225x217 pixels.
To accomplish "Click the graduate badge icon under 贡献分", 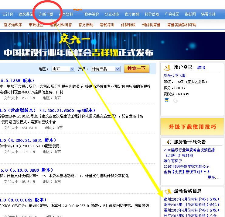I will click(x=167, y=100).
